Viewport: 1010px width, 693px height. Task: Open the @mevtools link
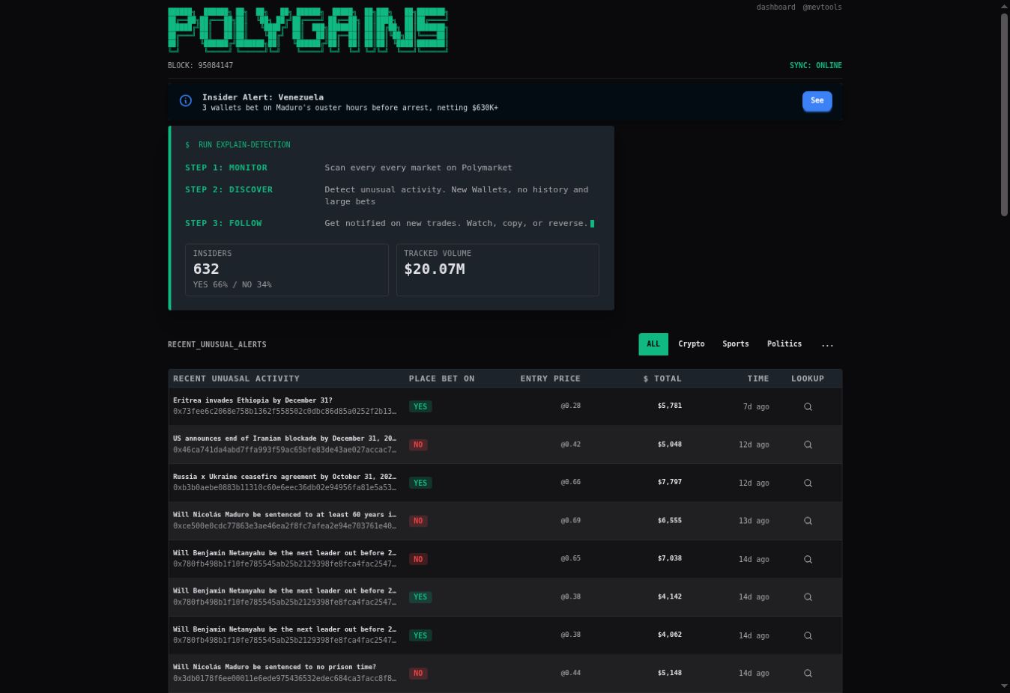click(822, 7)
